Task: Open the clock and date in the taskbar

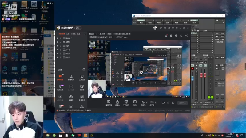Action: tap(229, 135)
